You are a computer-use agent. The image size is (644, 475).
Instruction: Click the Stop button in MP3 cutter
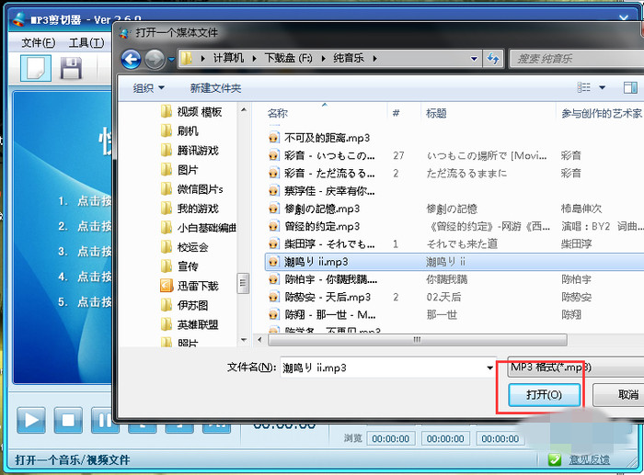tap(68, 420)
